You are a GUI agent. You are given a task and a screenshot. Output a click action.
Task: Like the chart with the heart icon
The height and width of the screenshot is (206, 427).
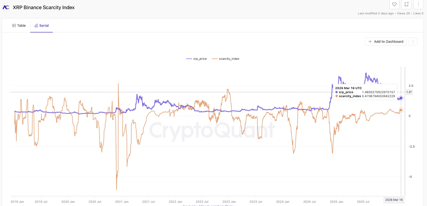pos(394,4)
